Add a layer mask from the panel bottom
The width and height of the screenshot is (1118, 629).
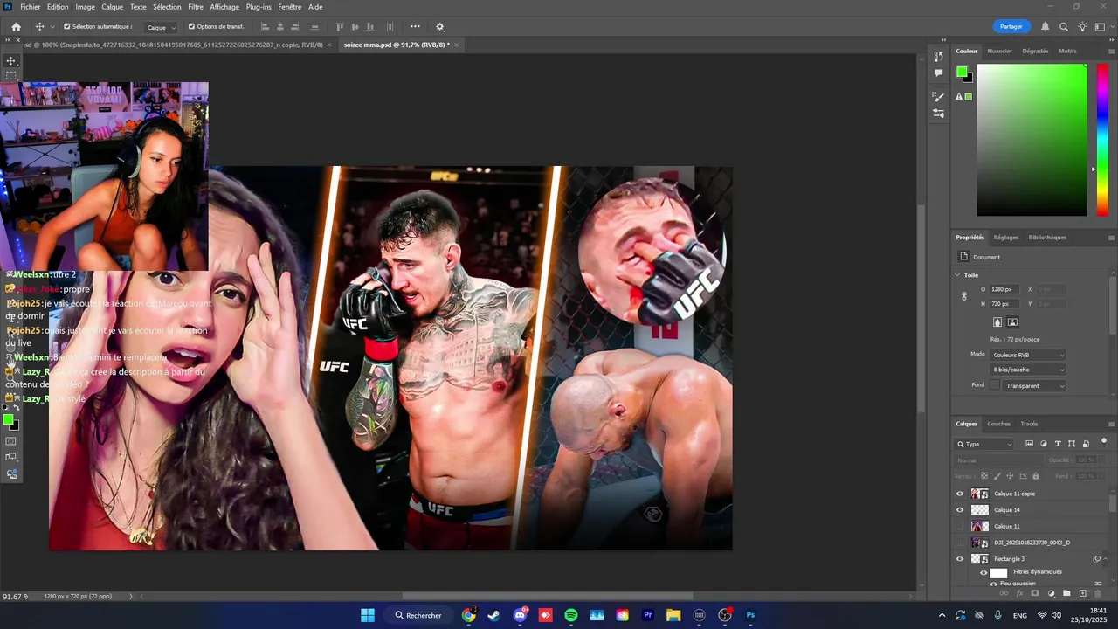pyautogui.click(x=1035, y=593)
